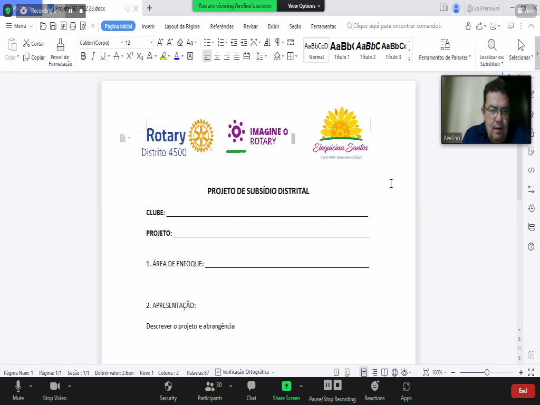Click the Localizar ou Substituir magnifier
The image size is (540, 405).
point(491,45)
